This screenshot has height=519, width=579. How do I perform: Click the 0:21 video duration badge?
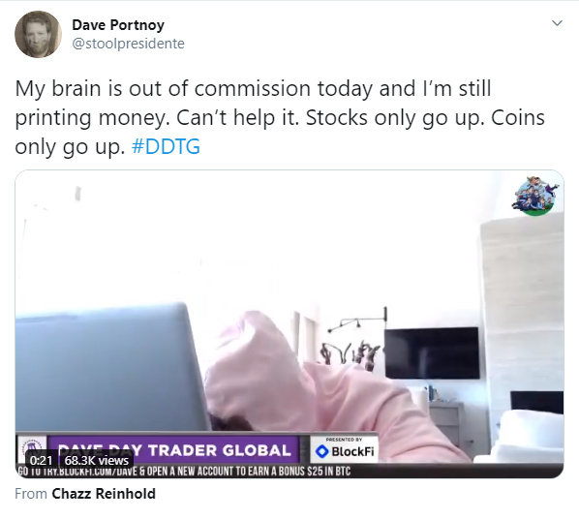click(x=41, y=460)
